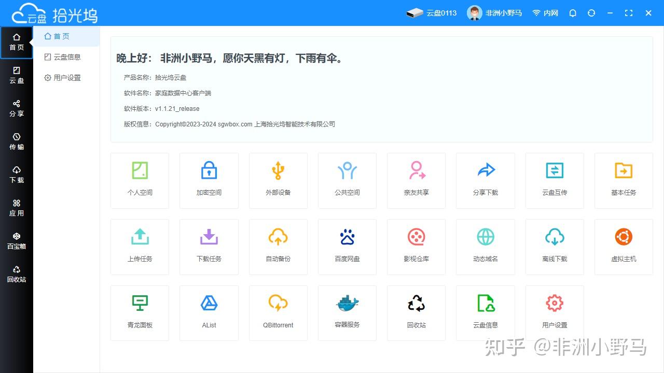Browse the 影视仓库 media library

[x=416, y=247]
